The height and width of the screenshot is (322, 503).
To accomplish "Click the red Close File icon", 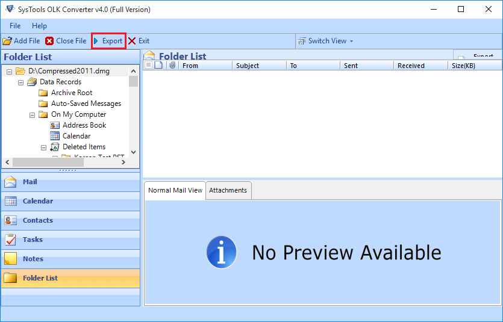I will (x=49, y=41).
